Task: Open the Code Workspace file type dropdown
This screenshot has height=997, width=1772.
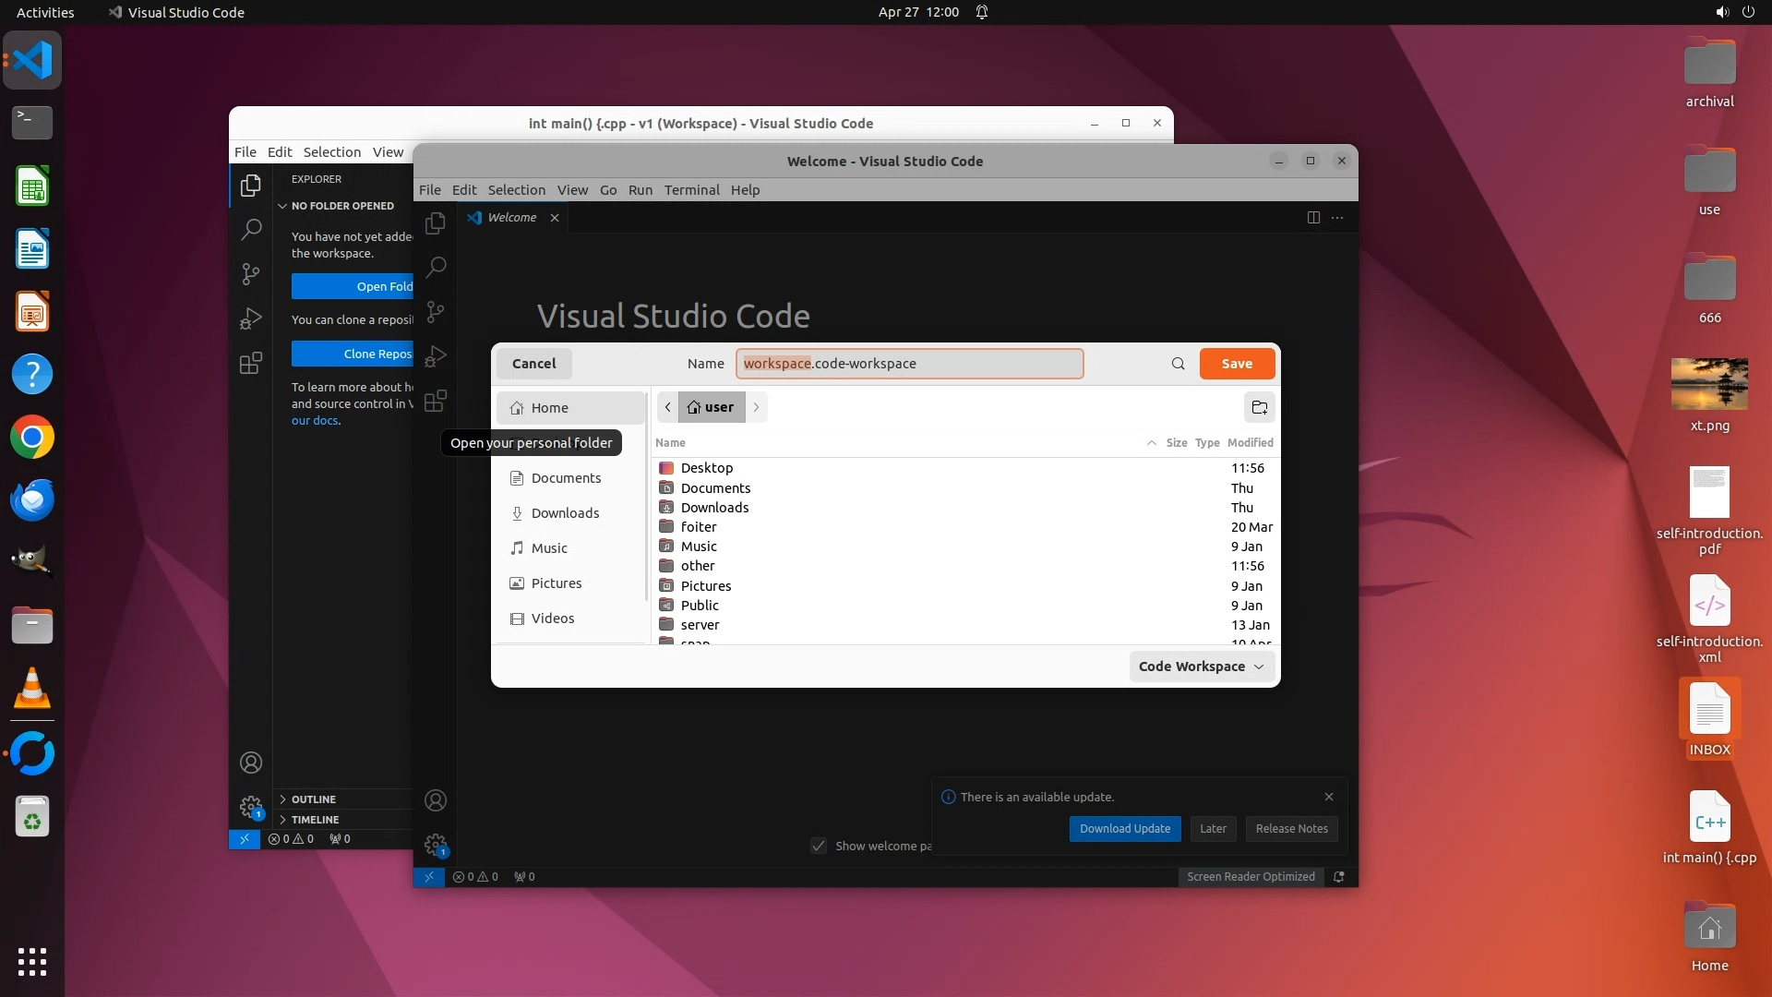Action: [x=1201, y=667]
